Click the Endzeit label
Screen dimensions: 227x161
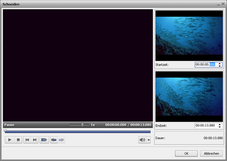[x=161, y=126]
